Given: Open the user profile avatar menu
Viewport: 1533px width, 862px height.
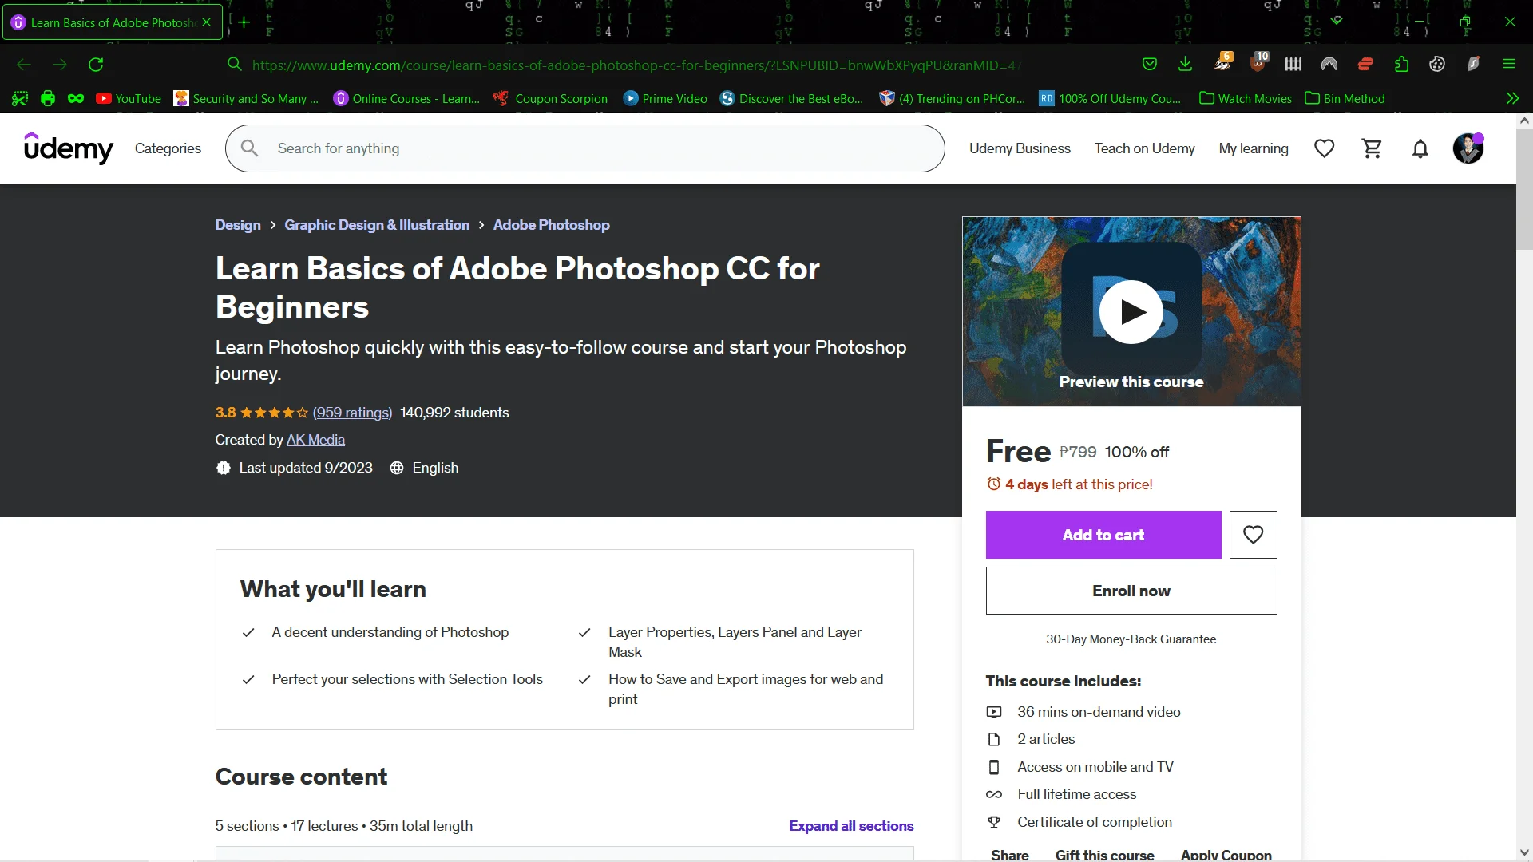Looking at the screenshot, I should click(1468, 148).
